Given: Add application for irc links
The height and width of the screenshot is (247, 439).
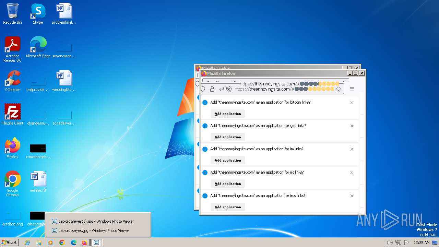Looking at the screenshot, I should click(228, 184).
